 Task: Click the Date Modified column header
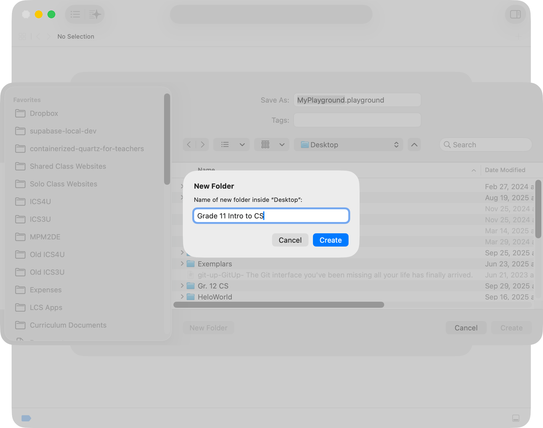(505, 170)
